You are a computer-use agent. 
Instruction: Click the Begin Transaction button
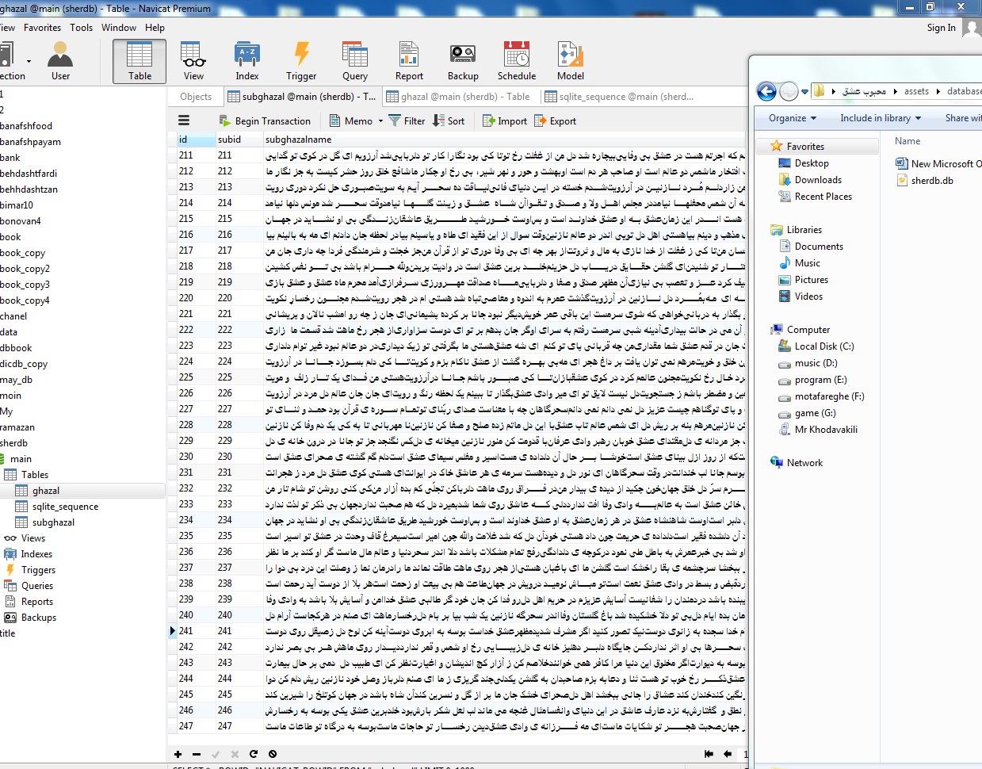click(x=265, y=121)
